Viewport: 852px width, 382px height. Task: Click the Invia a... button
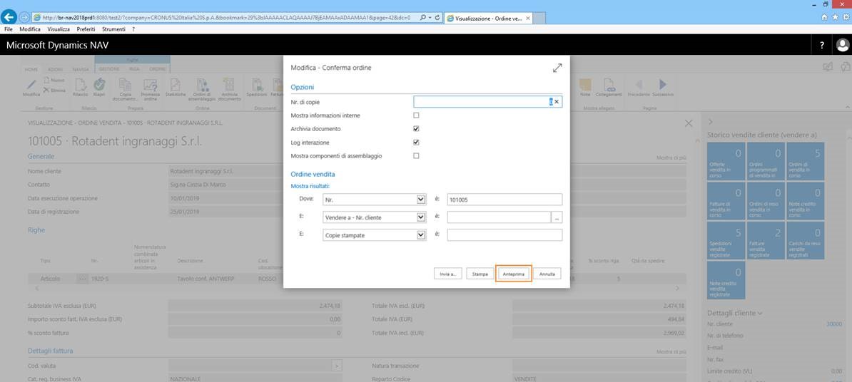click(448, 274)
